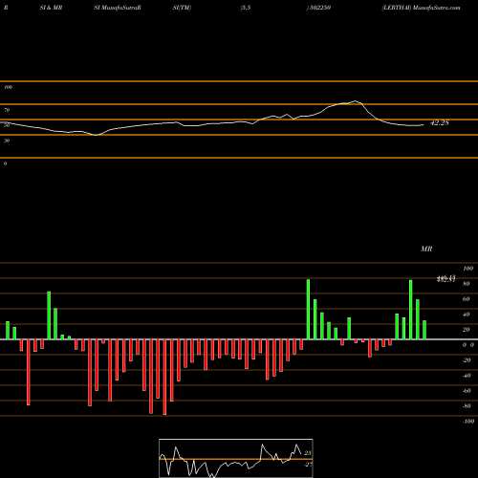Image resolution: width=478 pixels, height=478 pixels.
Task: Open the mini line chart thumbnail at bottom
Action: coord(236,458)
